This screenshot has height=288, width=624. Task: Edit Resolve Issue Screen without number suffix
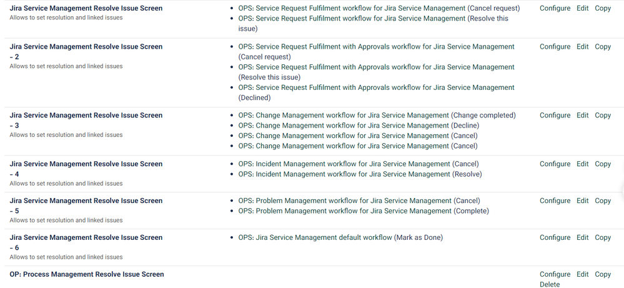[582, 8]
